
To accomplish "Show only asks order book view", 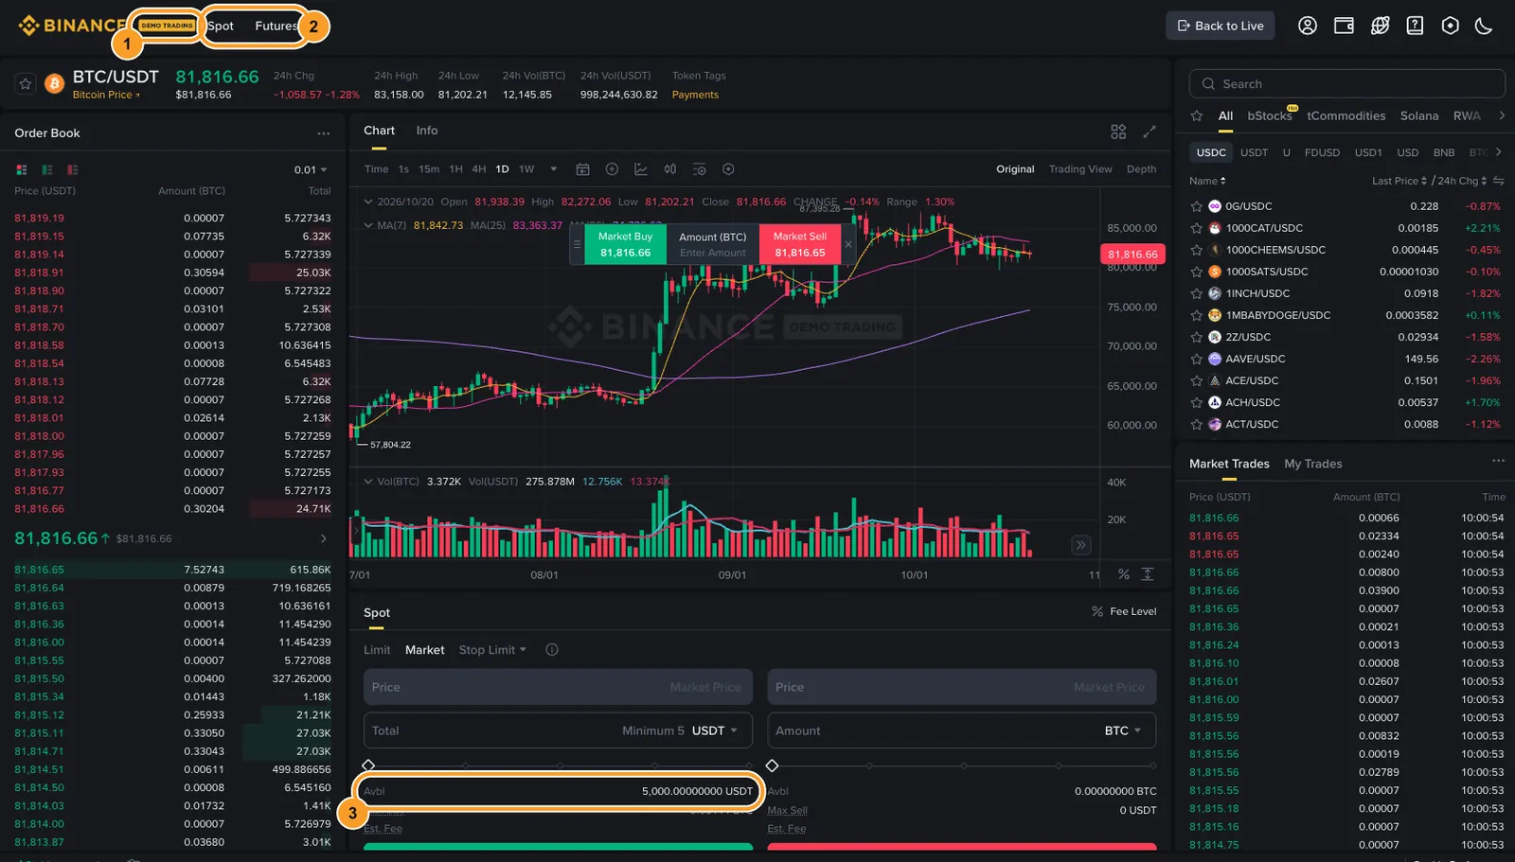I will [x=73, y=170].
